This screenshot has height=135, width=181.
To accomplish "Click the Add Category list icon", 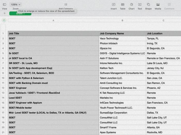I will [66, 4].
